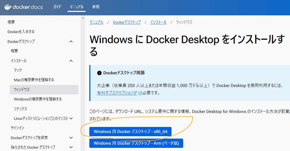Open サインイン sidebar item
The width and height of the screenshot is (290, 151).
tap(17, 128)
